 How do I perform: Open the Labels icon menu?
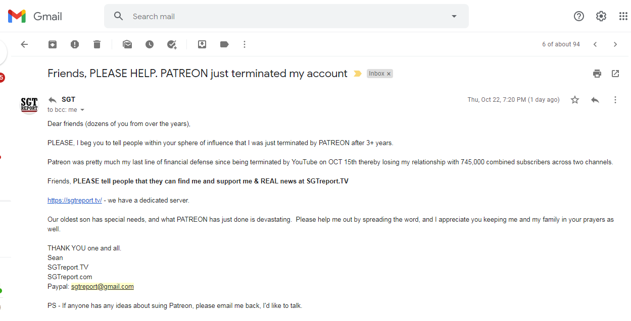(x=224, y=44)
